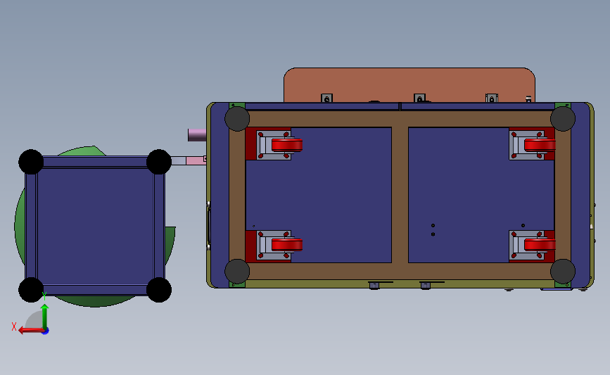This screenshot has width=610, height=375.
Task: Select the upper-right gray leveling foot of the cabinet
Action: (563, 119)
